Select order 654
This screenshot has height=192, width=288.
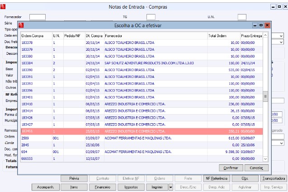pos(142,152)
